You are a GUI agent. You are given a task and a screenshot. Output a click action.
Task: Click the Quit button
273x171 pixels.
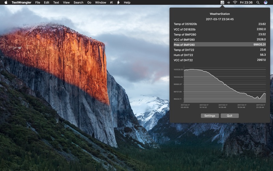point(229,116)
